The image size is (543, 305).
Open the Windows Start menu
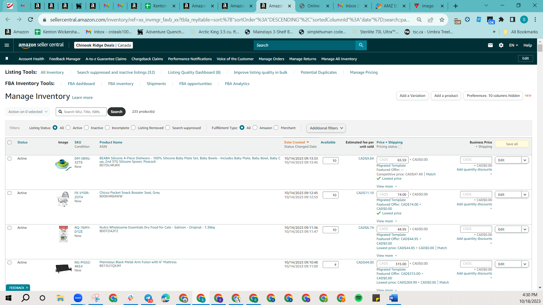pos(8,298)
